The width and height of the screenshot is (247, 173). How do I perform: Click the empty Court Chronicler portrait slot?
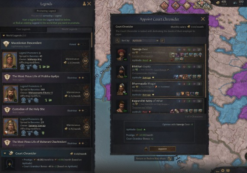pos(10,164)
